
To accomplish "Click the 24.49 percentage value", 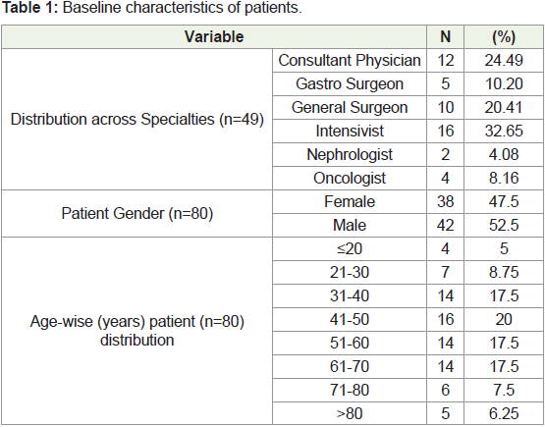I will (x=504, y=61).
